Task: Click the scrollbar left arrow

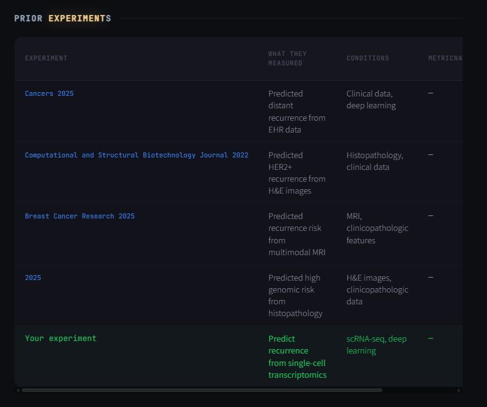Action: (x=18, y=390)
